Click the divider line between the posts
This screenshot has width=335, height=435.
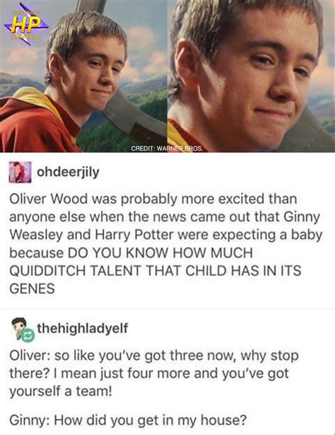pyautogui.click(x=167, y=308)
